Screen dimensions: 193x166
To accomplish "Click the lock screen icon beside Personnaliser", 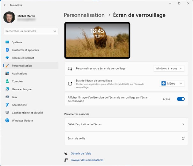I will [70, 68].
